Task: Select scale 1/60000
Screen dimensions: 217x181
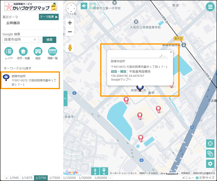Action: [x=101, y=178]
